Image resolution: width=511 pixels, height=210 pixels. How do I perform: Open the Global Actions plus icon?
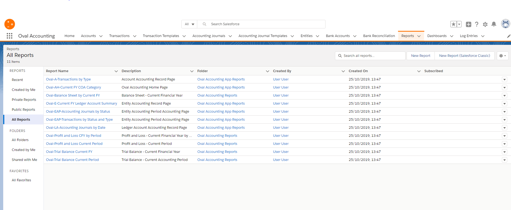(468, 24)
